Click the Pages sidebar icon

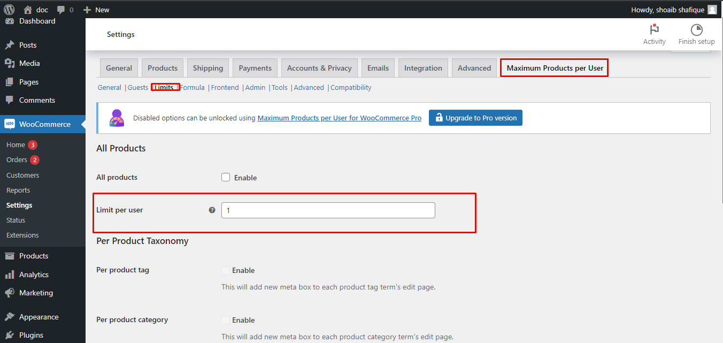(x=10, y=82)
